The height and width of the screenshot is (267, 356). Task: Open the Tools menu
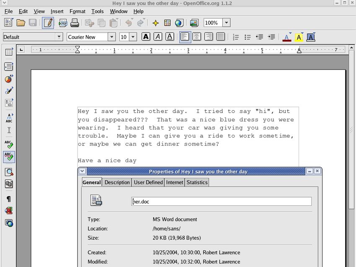[98, 11]
